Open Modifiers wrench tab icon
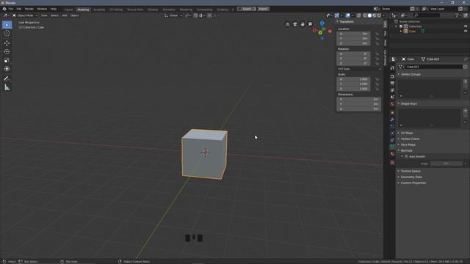This screenshot has height=264, width=470. 392,120
